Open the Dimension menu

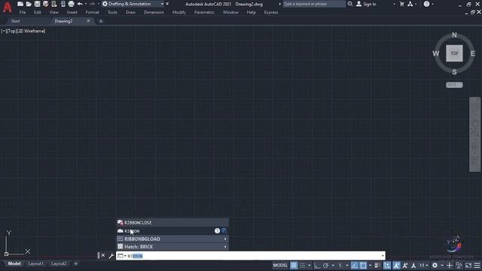coord(154,13)
